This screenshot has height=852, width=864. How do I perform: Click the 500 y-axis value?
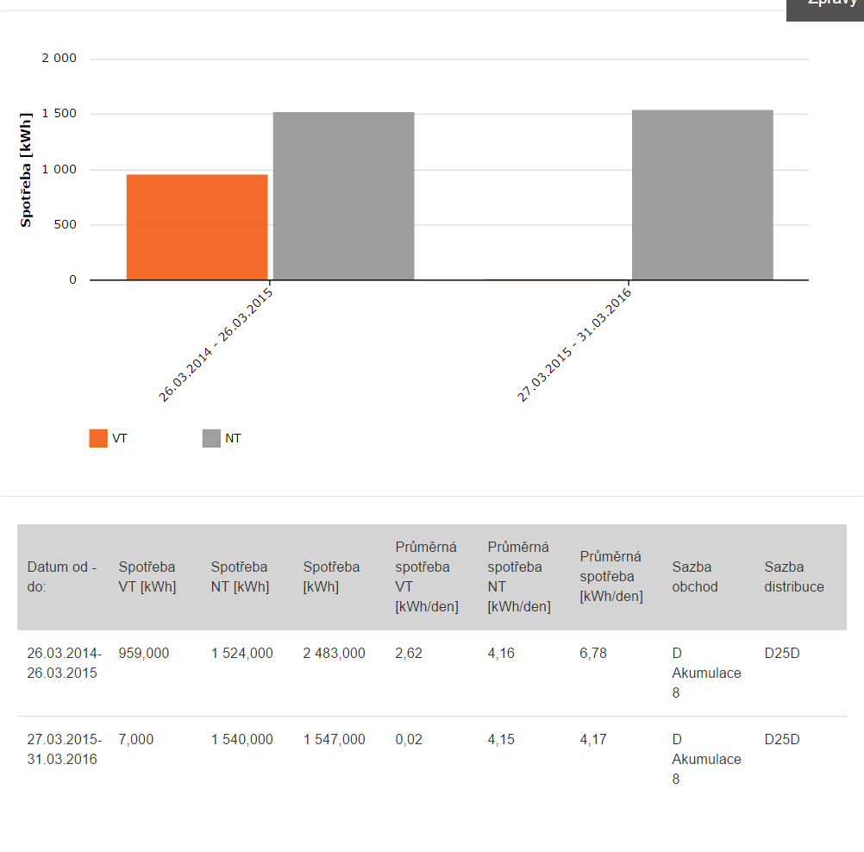(x=65, y=224)
